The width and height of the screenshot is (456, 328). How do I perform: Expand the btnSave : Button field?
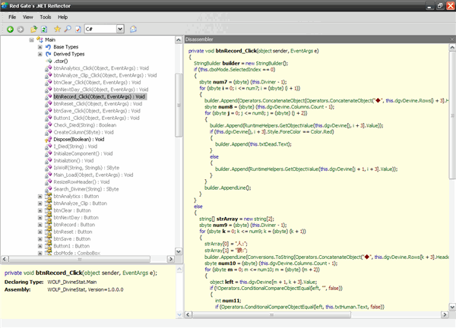pyautogui.click(x=40, y=239)
